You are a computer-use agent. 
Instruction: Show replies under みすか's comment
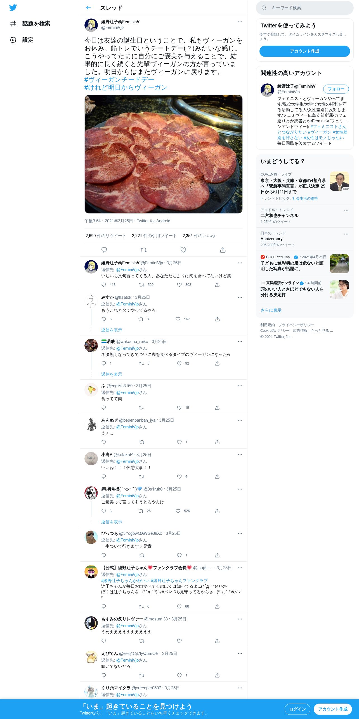pyautogui.click(x=112, y=330)
